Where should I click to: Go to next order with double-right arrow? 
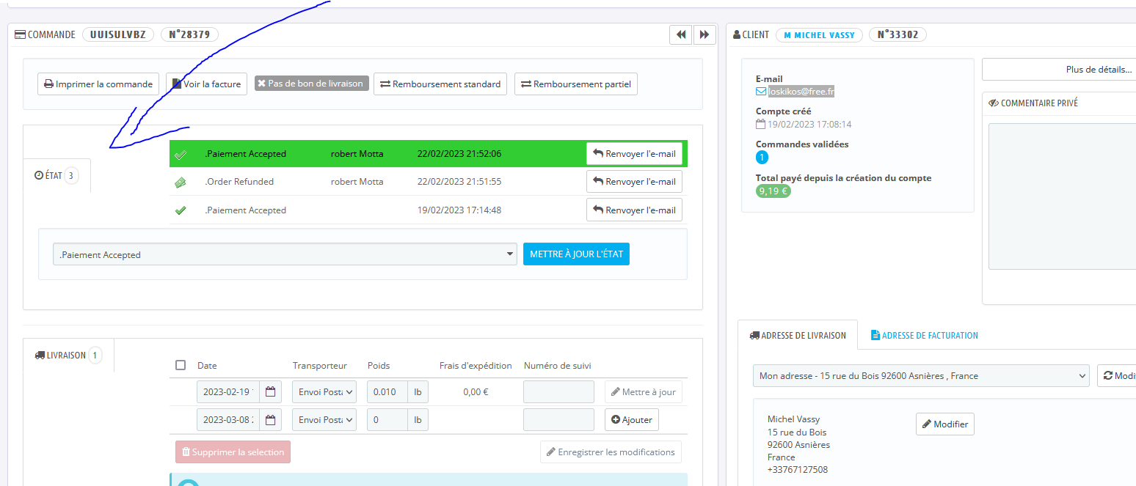(704, 34)
